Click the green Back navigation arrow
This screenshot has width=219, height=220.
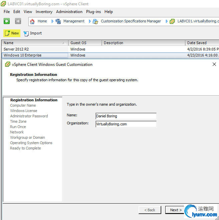tap(7, 21)
